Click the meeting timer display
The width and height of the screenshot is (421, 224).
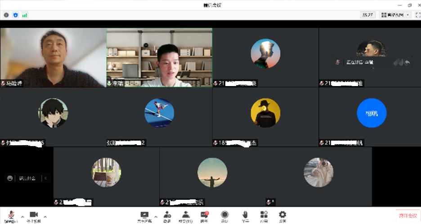coord(367,15)
